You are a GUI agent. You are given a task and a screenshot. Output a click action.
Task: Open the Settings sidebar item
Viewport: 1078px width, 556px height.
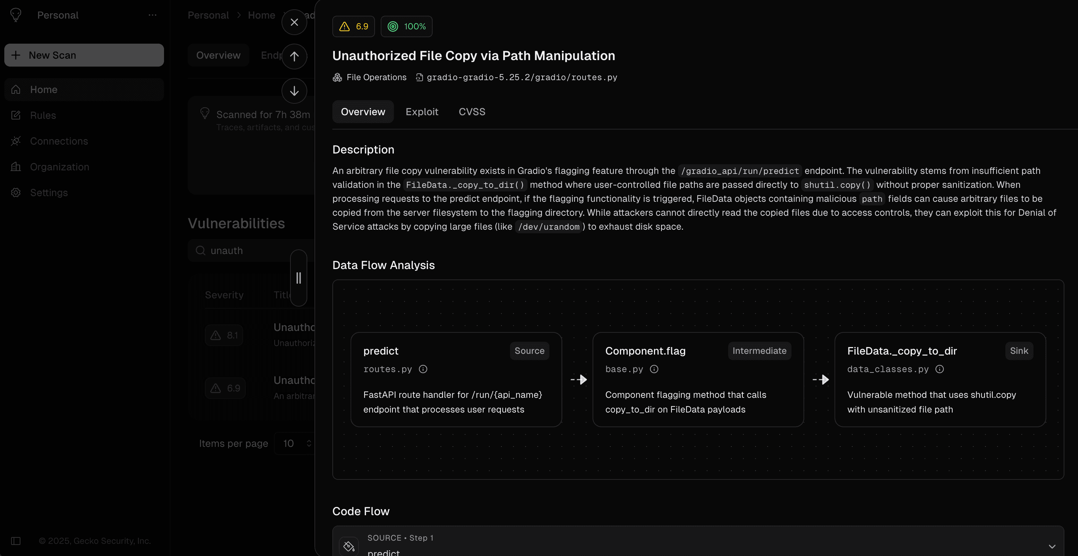tap(84, 193)
